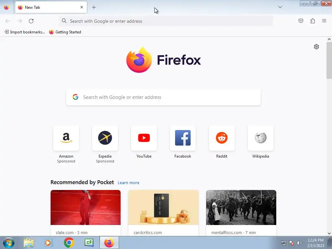332x249 pixels.
Task: Select the New Tab tab
Action: 51,7
